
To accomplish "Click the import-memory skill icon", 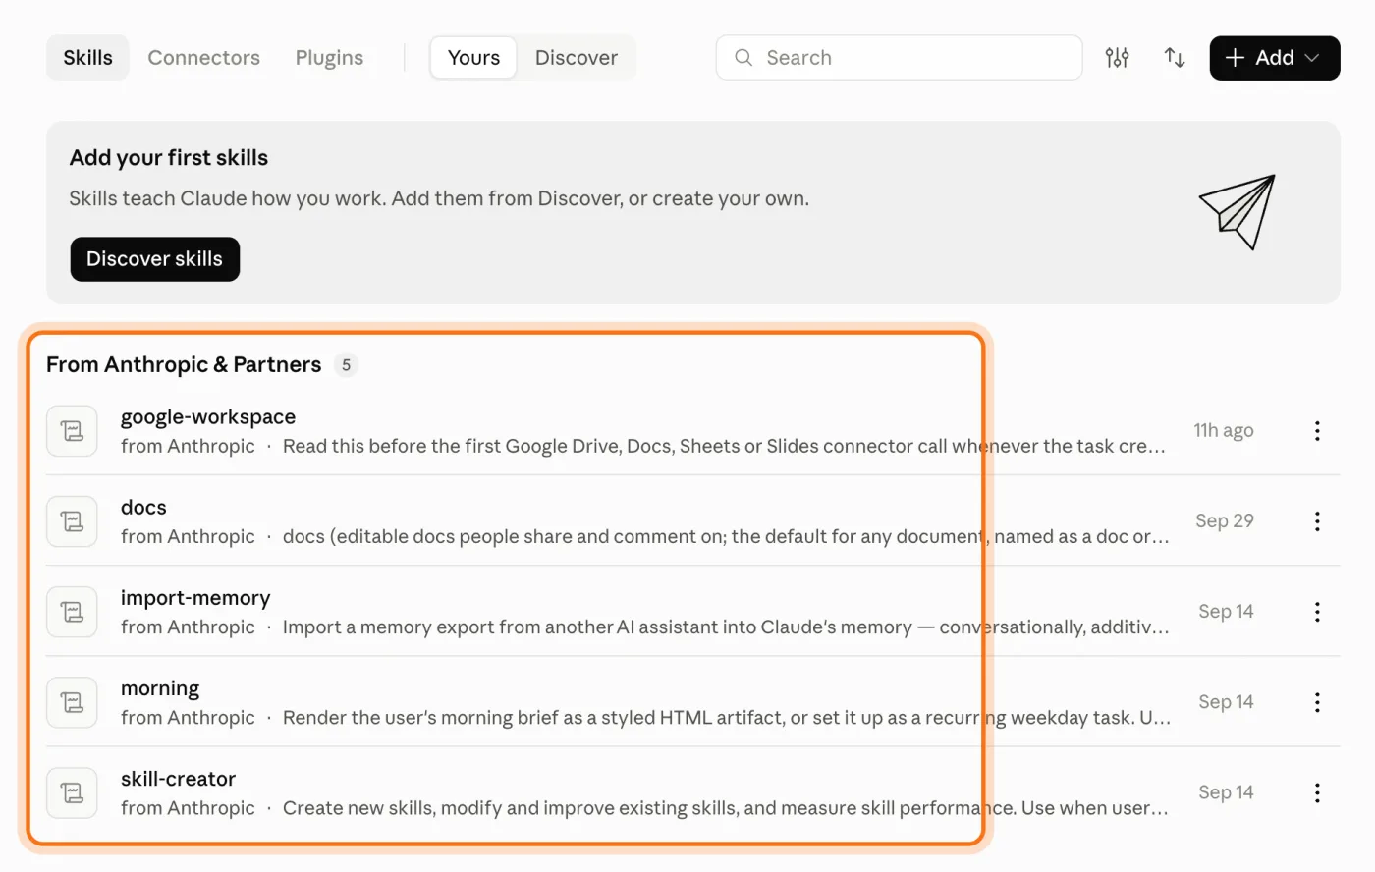I will coord(72,612).
